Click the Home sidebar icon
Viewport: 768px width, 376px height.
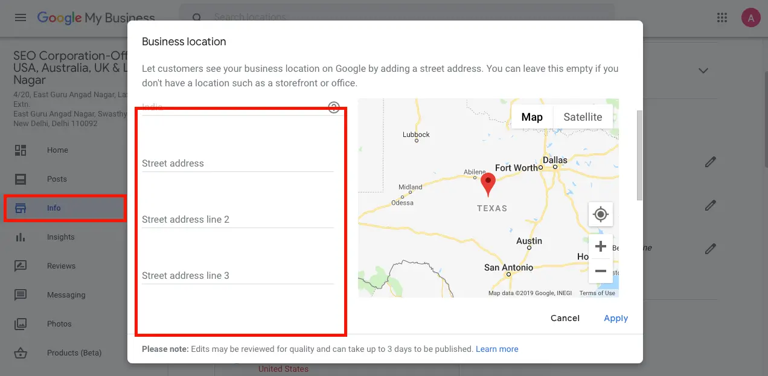(21, 150)
